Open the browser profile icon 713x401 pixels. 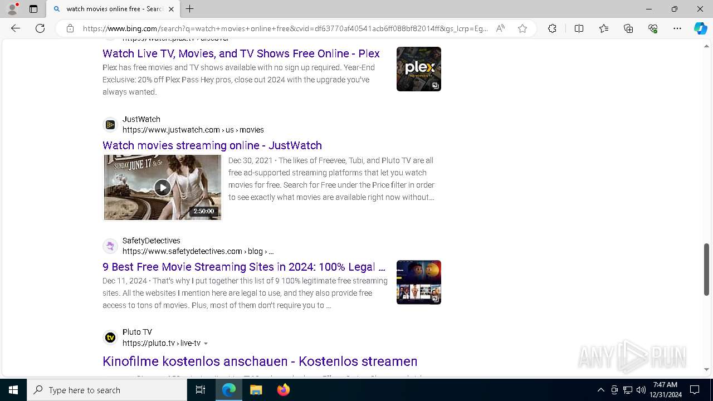click(x=12, y=9)
